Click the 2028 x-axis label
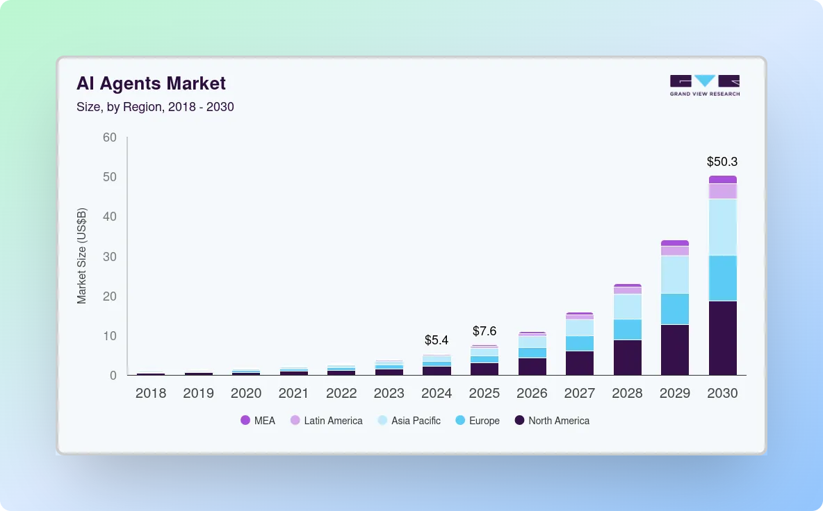 (x=627, y=393)
